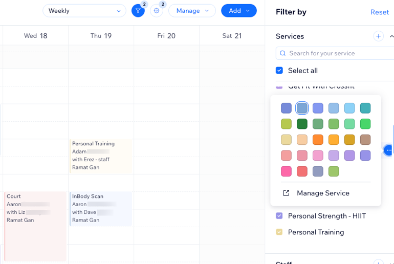
Task: Pick the light pink swatch
Action: [x=318, y=156]
